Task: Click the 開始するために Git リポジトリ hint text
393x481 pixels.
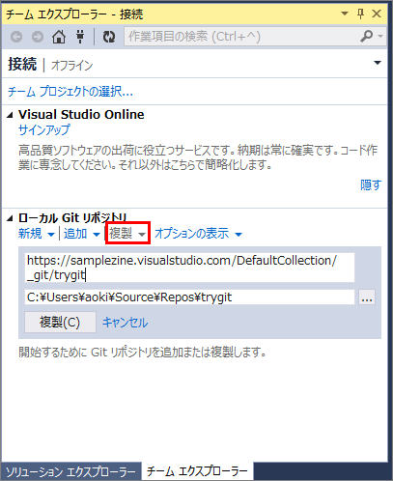Action: click(x=142, y=353)
